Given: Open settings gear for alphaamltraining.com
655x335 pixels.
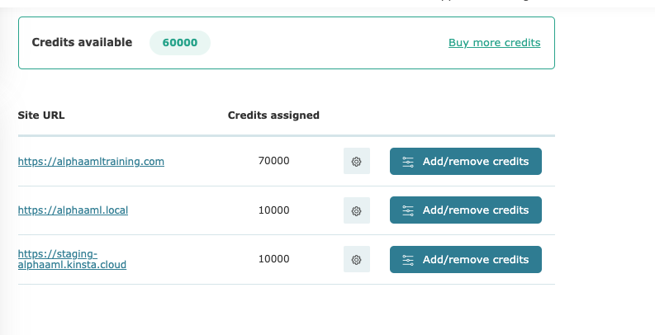Looking at the screenshot, I should (356, 161).
